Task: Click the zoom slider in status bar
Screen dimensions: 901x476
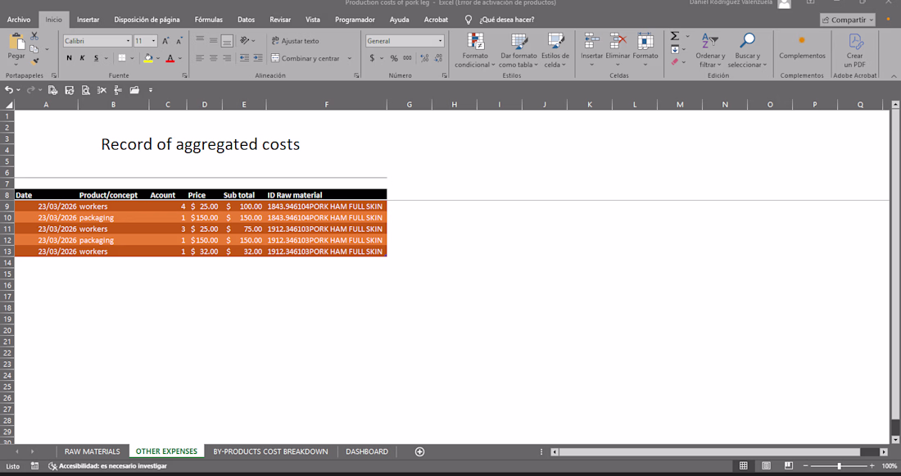Action: (839, 465)
